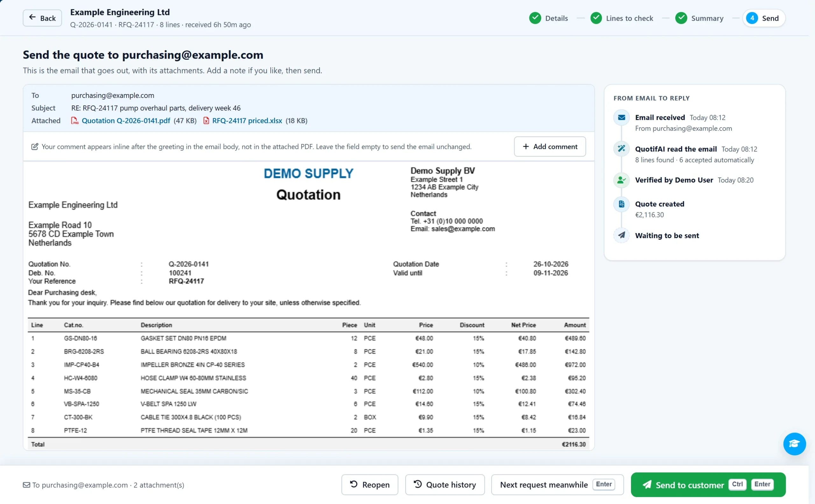Click the IMPELLER BRONZE 4IN CP-40 SERIES description
The height and width of the screenshot is (504, 815).
point(193,365)
